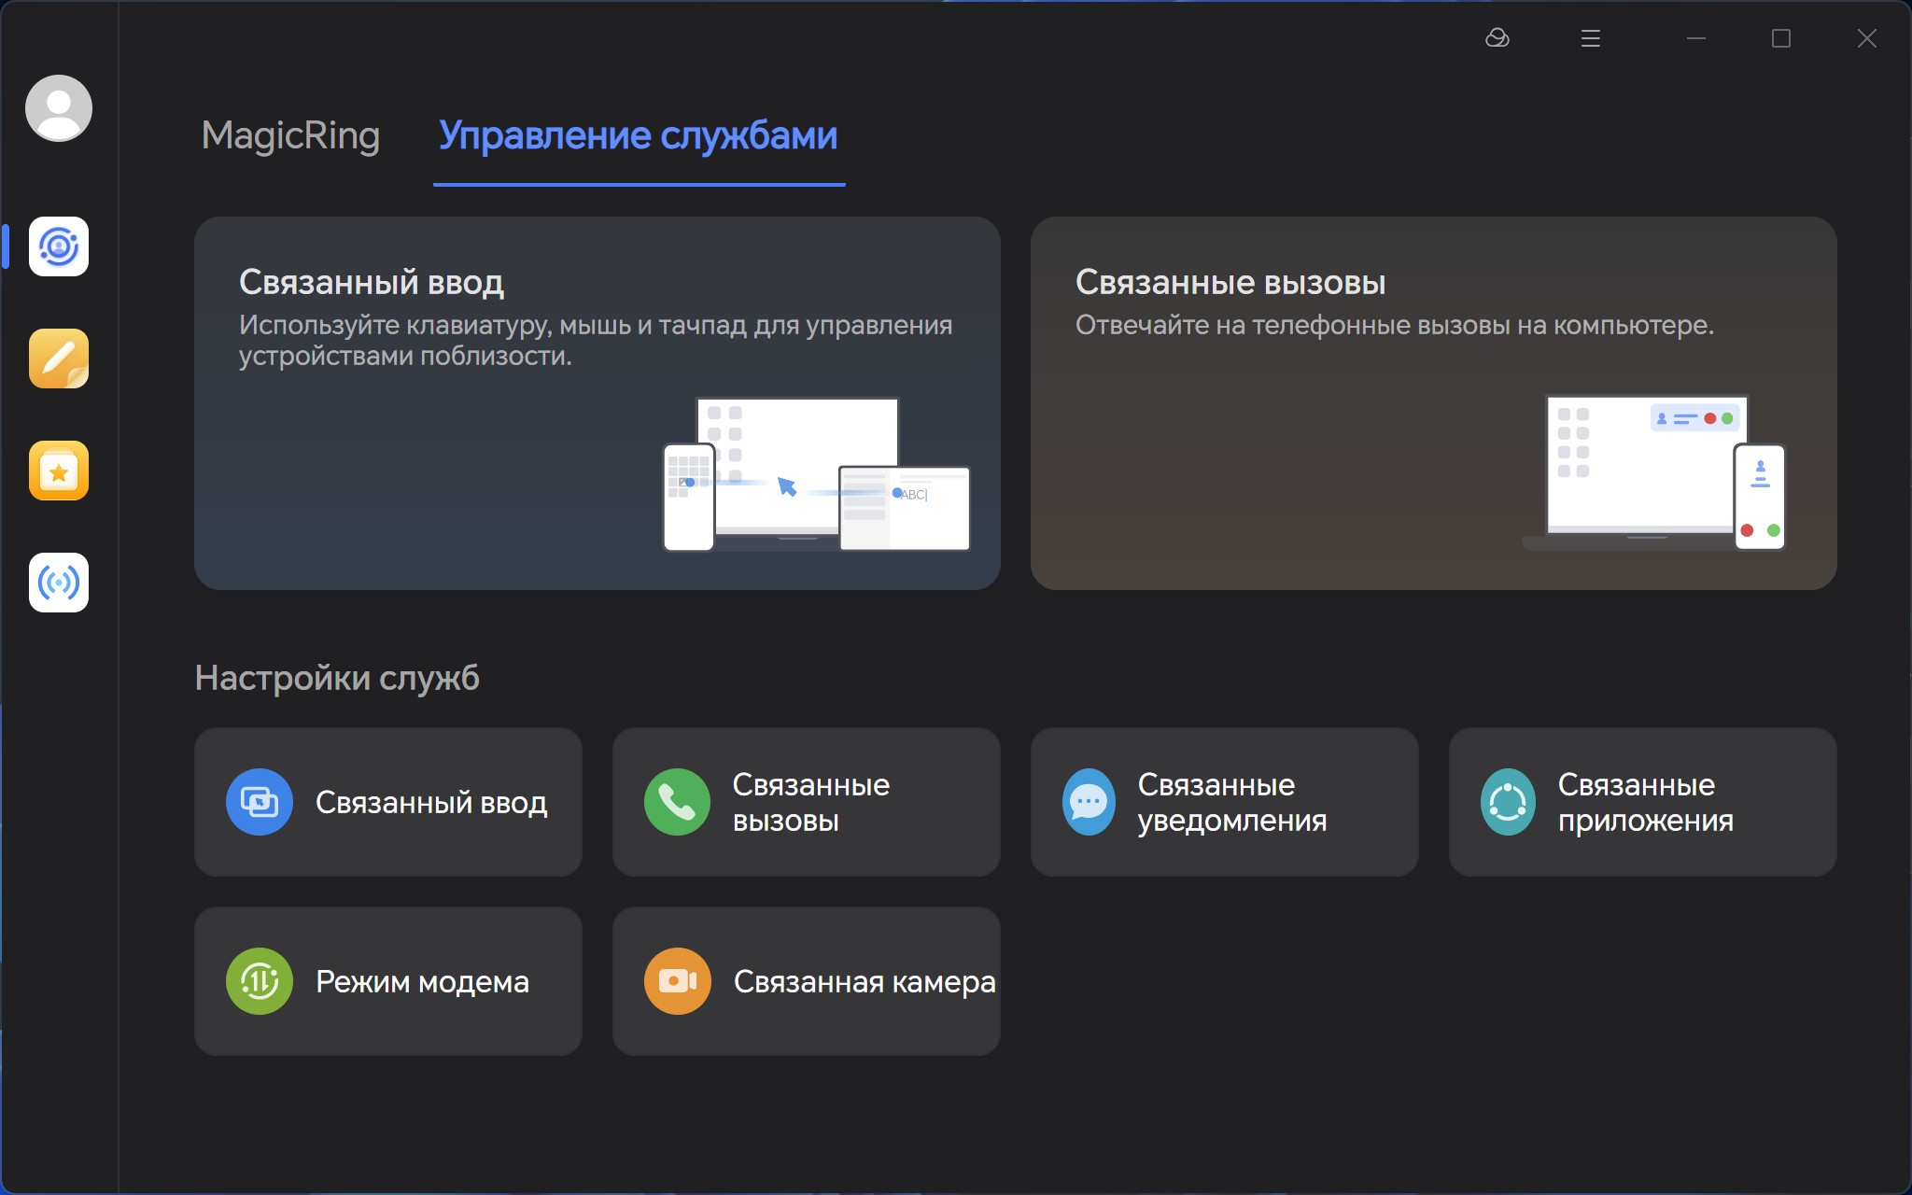Open the orange Связанная камера icon
Screen dimensions: 1912x1195
678,981
